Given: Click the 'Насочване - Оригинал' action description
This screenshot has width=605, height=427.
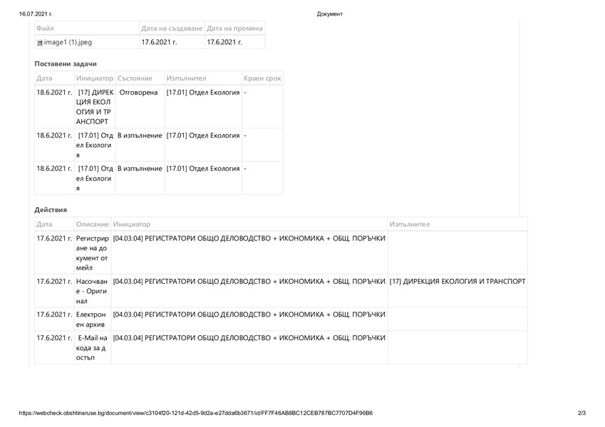Looking at the screenshot, I should click(x=92, y=290).
